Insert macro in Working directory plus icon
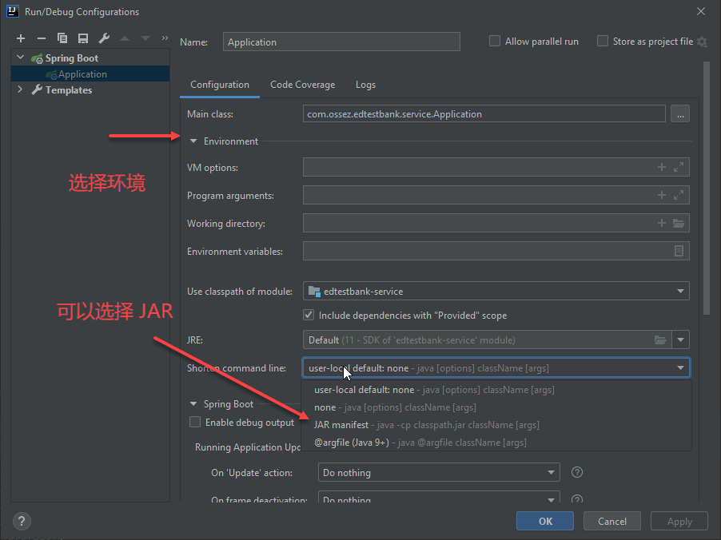This screenshot has width=721, height=540. [662, 223]
